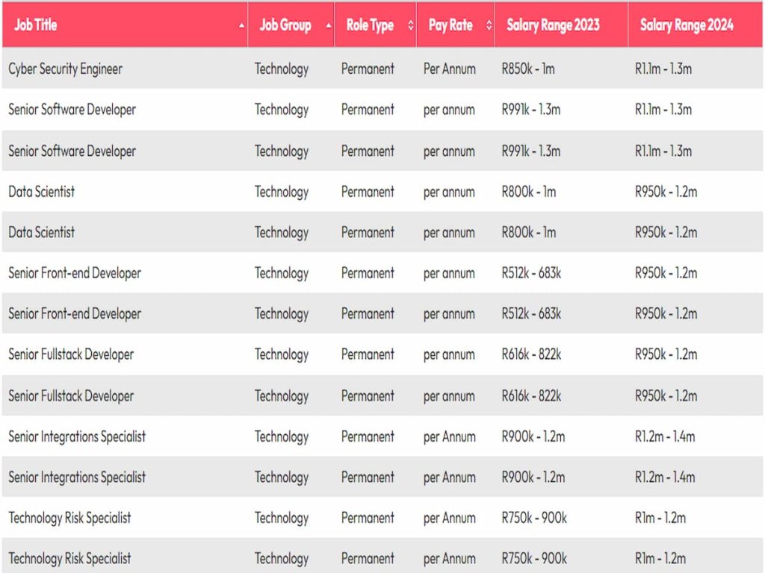Image resolution: width=765 pixels, height=573 pixels.
Task: Select the Salary Range 2023 column header
Action: pyautogui.click(x=553, y=25)
